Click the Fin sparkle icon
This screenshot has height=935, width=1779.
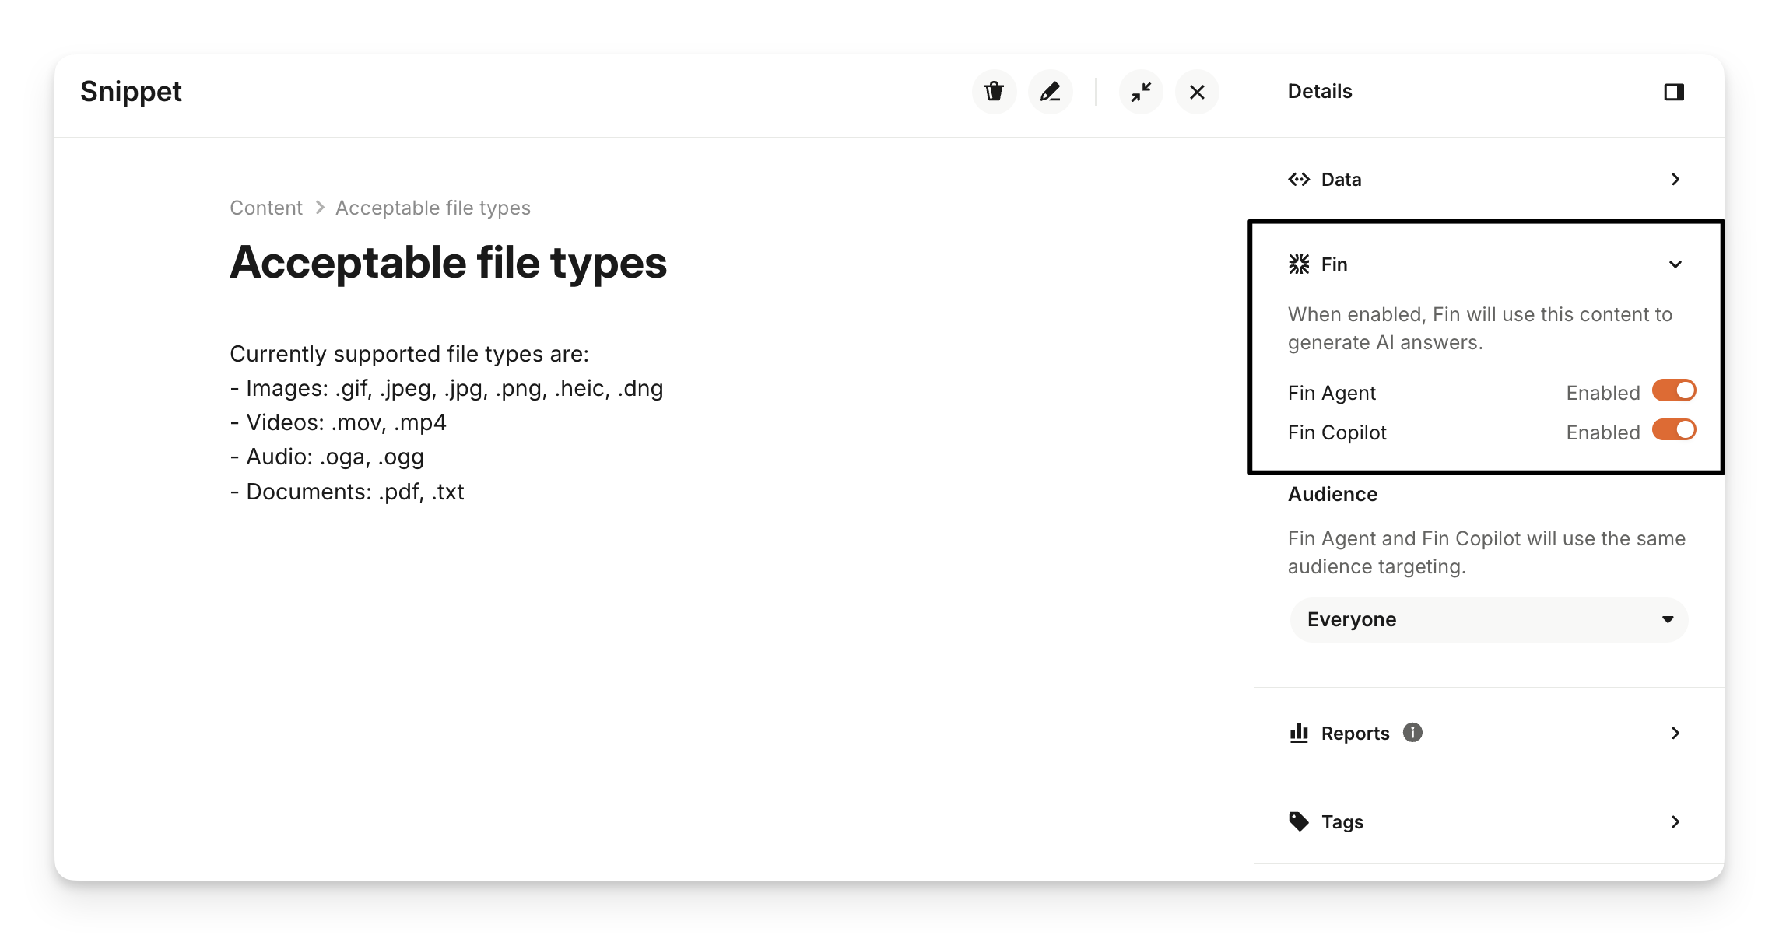1299,264
